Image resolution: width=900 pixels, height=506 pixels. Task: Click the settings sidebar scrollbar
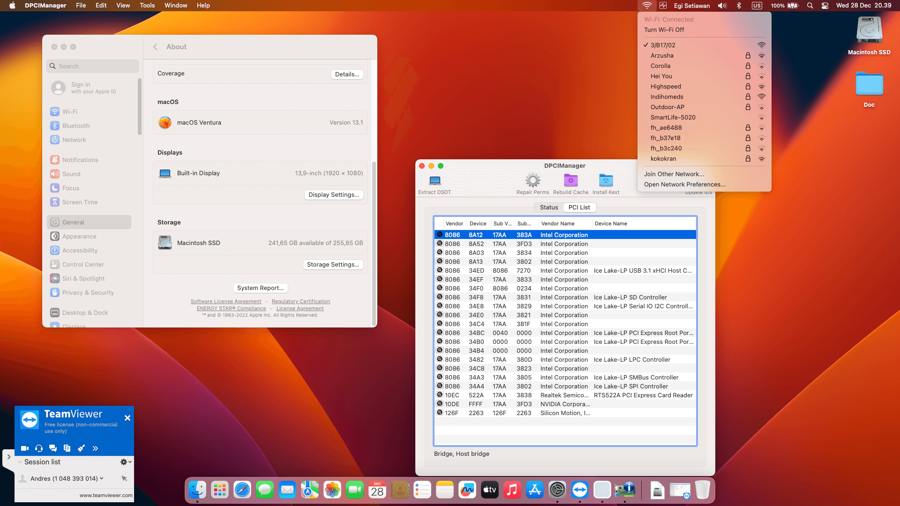coord(140,108)
